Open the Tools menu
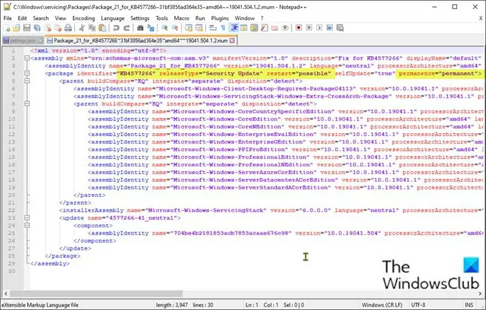Image resolution: width=486 pixels, height=310 pixels. 162,18
